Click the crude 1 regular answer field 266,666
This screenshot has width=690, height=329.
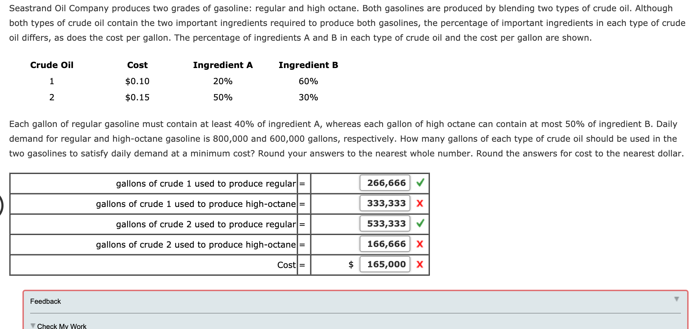pyautogui.click(x=385, y=183)
